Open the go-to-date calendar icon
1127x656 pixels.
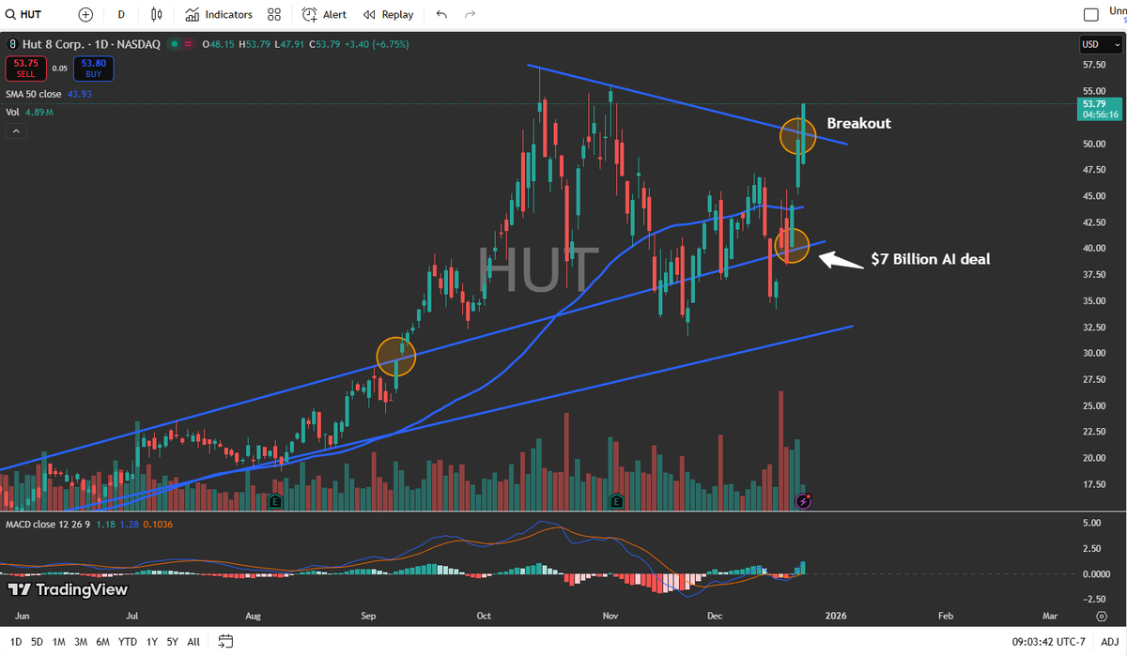(225, 642)
